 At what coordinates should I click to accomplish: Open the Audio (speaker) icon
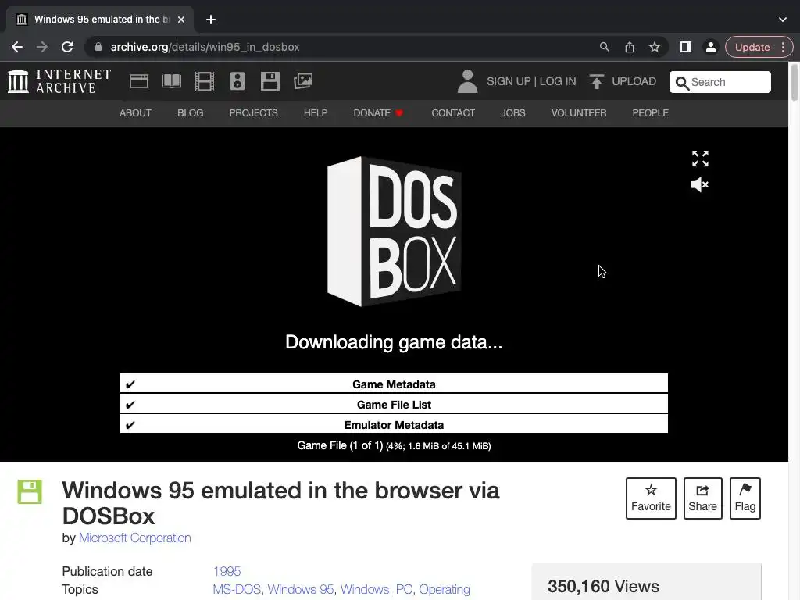[237, 81]
